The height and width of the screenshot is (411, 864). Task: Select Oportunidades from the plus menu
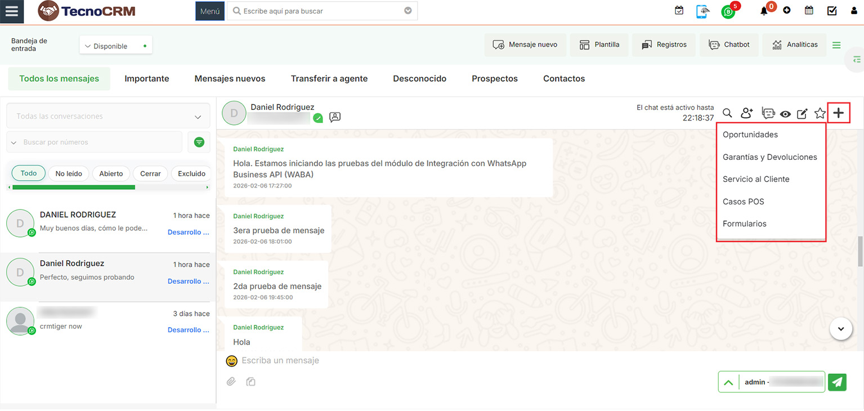[750, 135]
